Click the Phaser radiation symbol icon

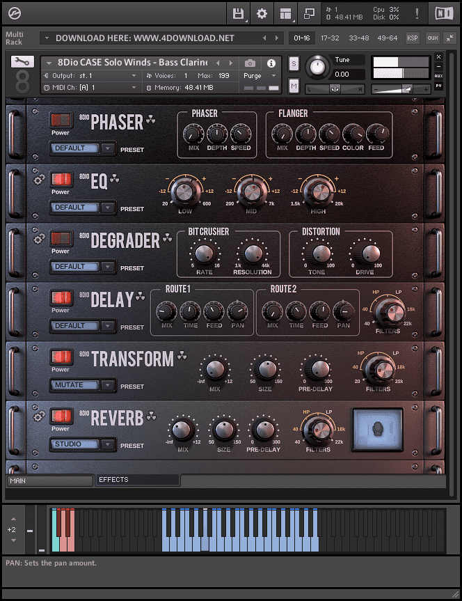point(151,119)
